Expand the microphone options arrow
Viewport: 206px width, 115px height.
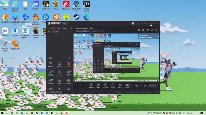tap(123, 85)
